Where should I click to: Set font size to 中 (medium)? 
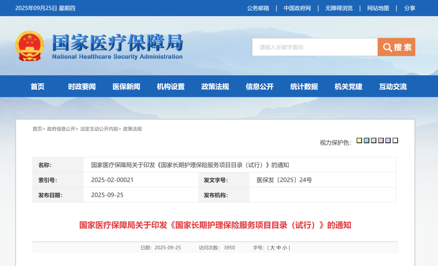click(279, 248)
